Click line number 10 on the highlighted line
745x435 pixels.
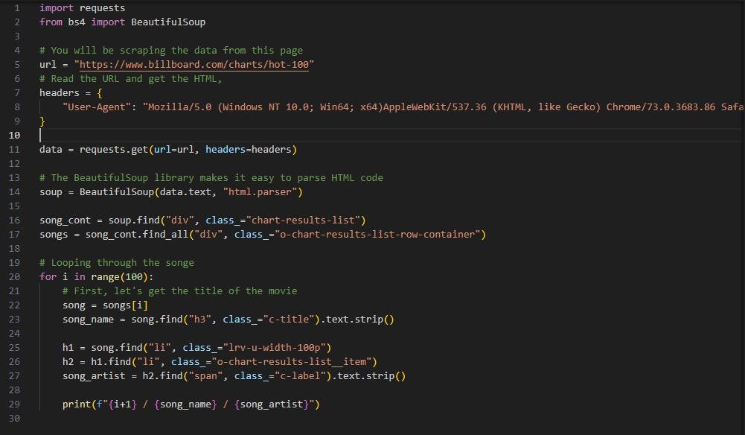[13, 135]
